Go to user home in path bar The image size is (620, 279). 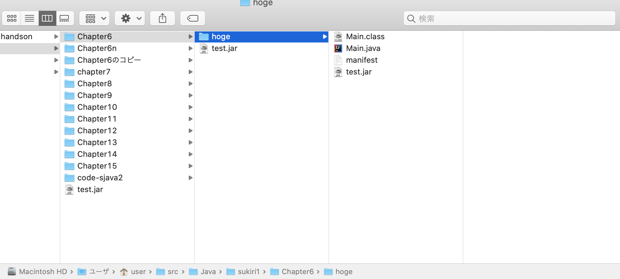pyautogui.click(x=133, y=271)
